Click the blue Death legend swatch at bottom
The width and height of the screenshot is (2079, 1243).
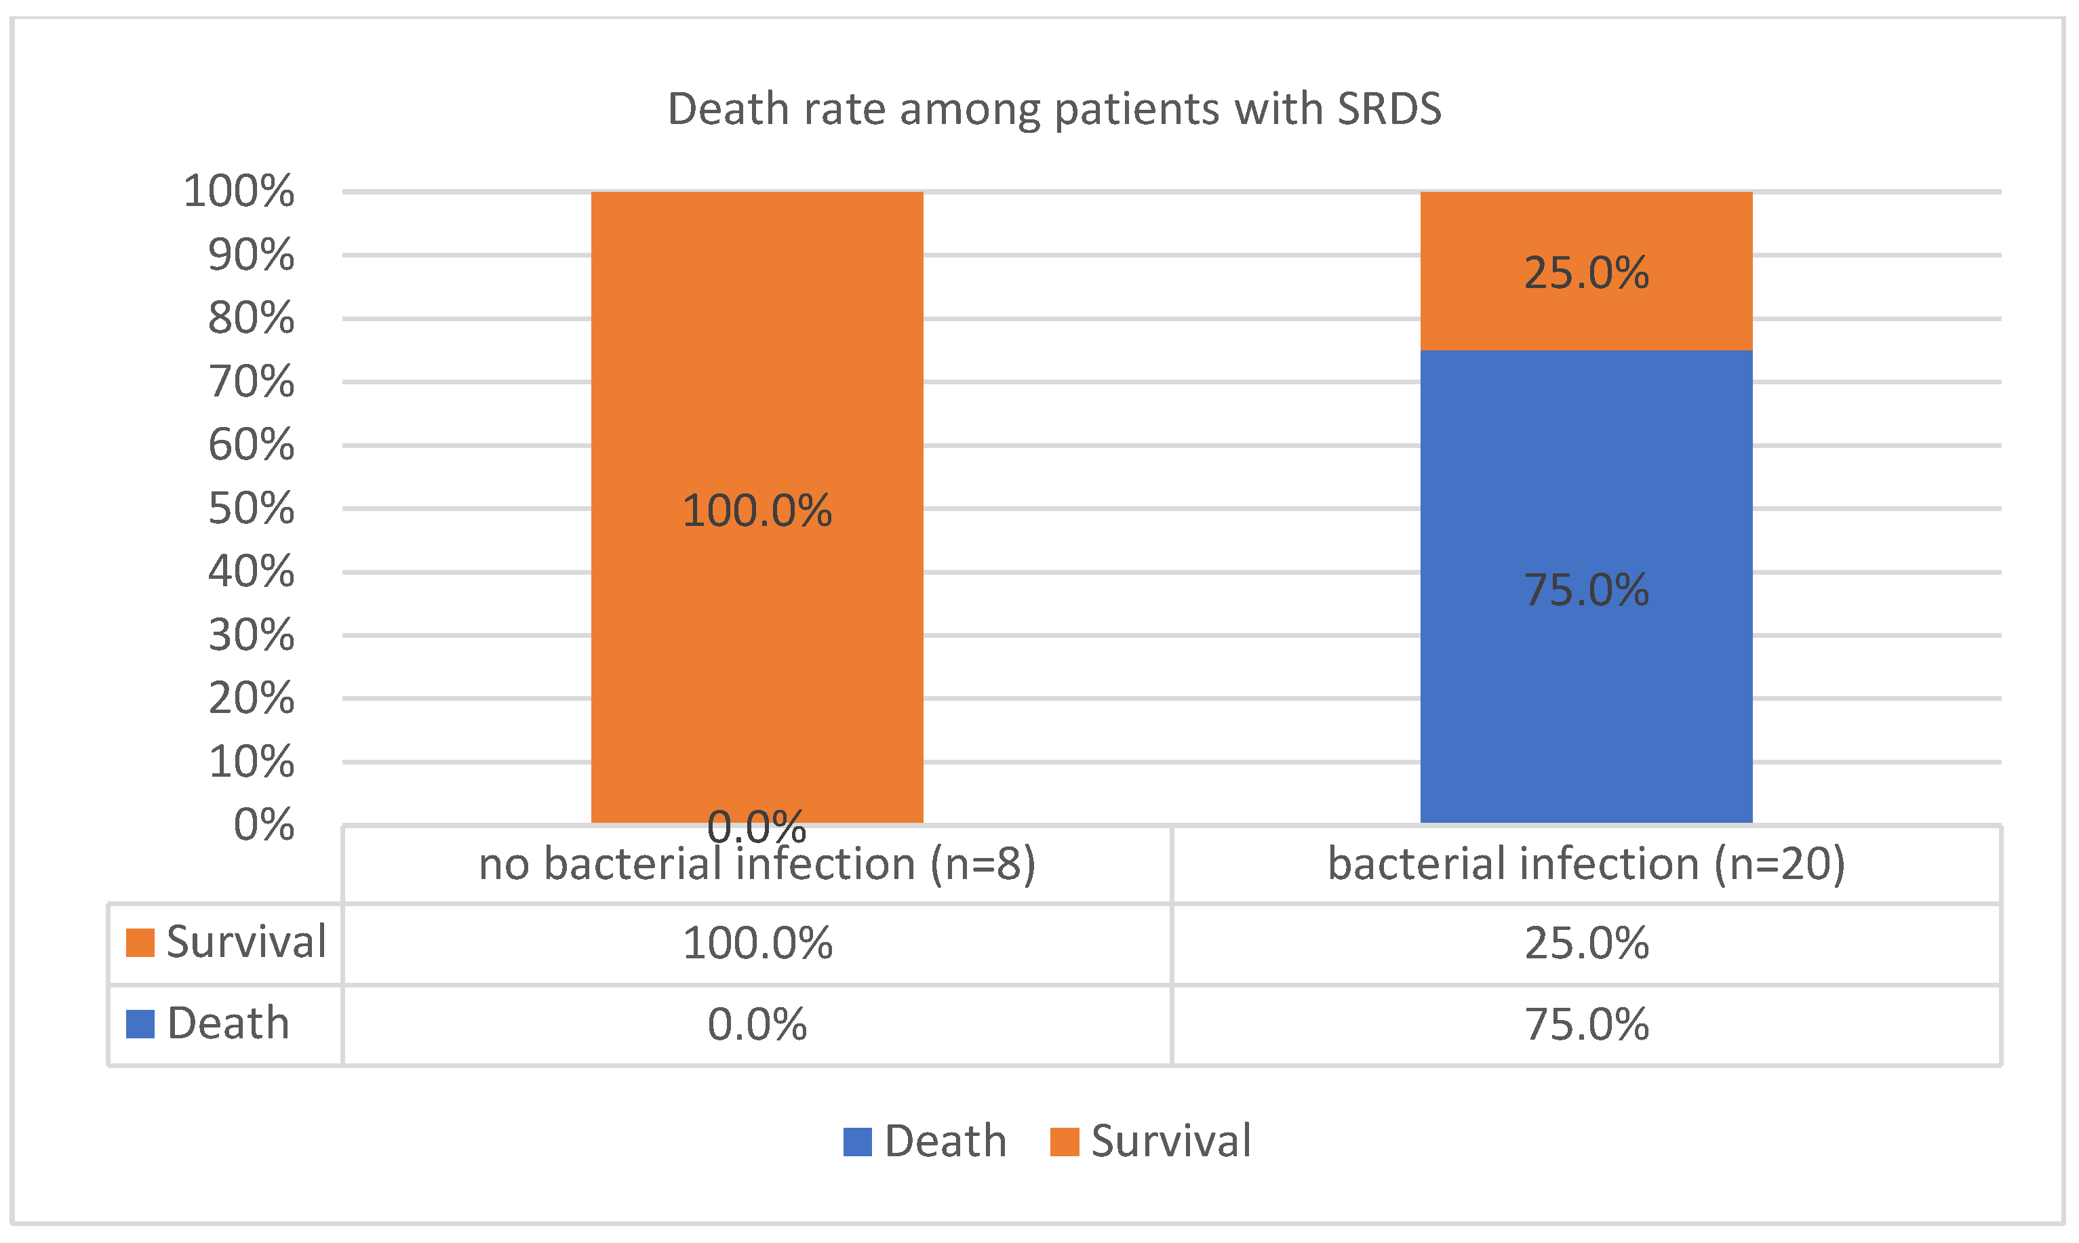pos(857,1141)
